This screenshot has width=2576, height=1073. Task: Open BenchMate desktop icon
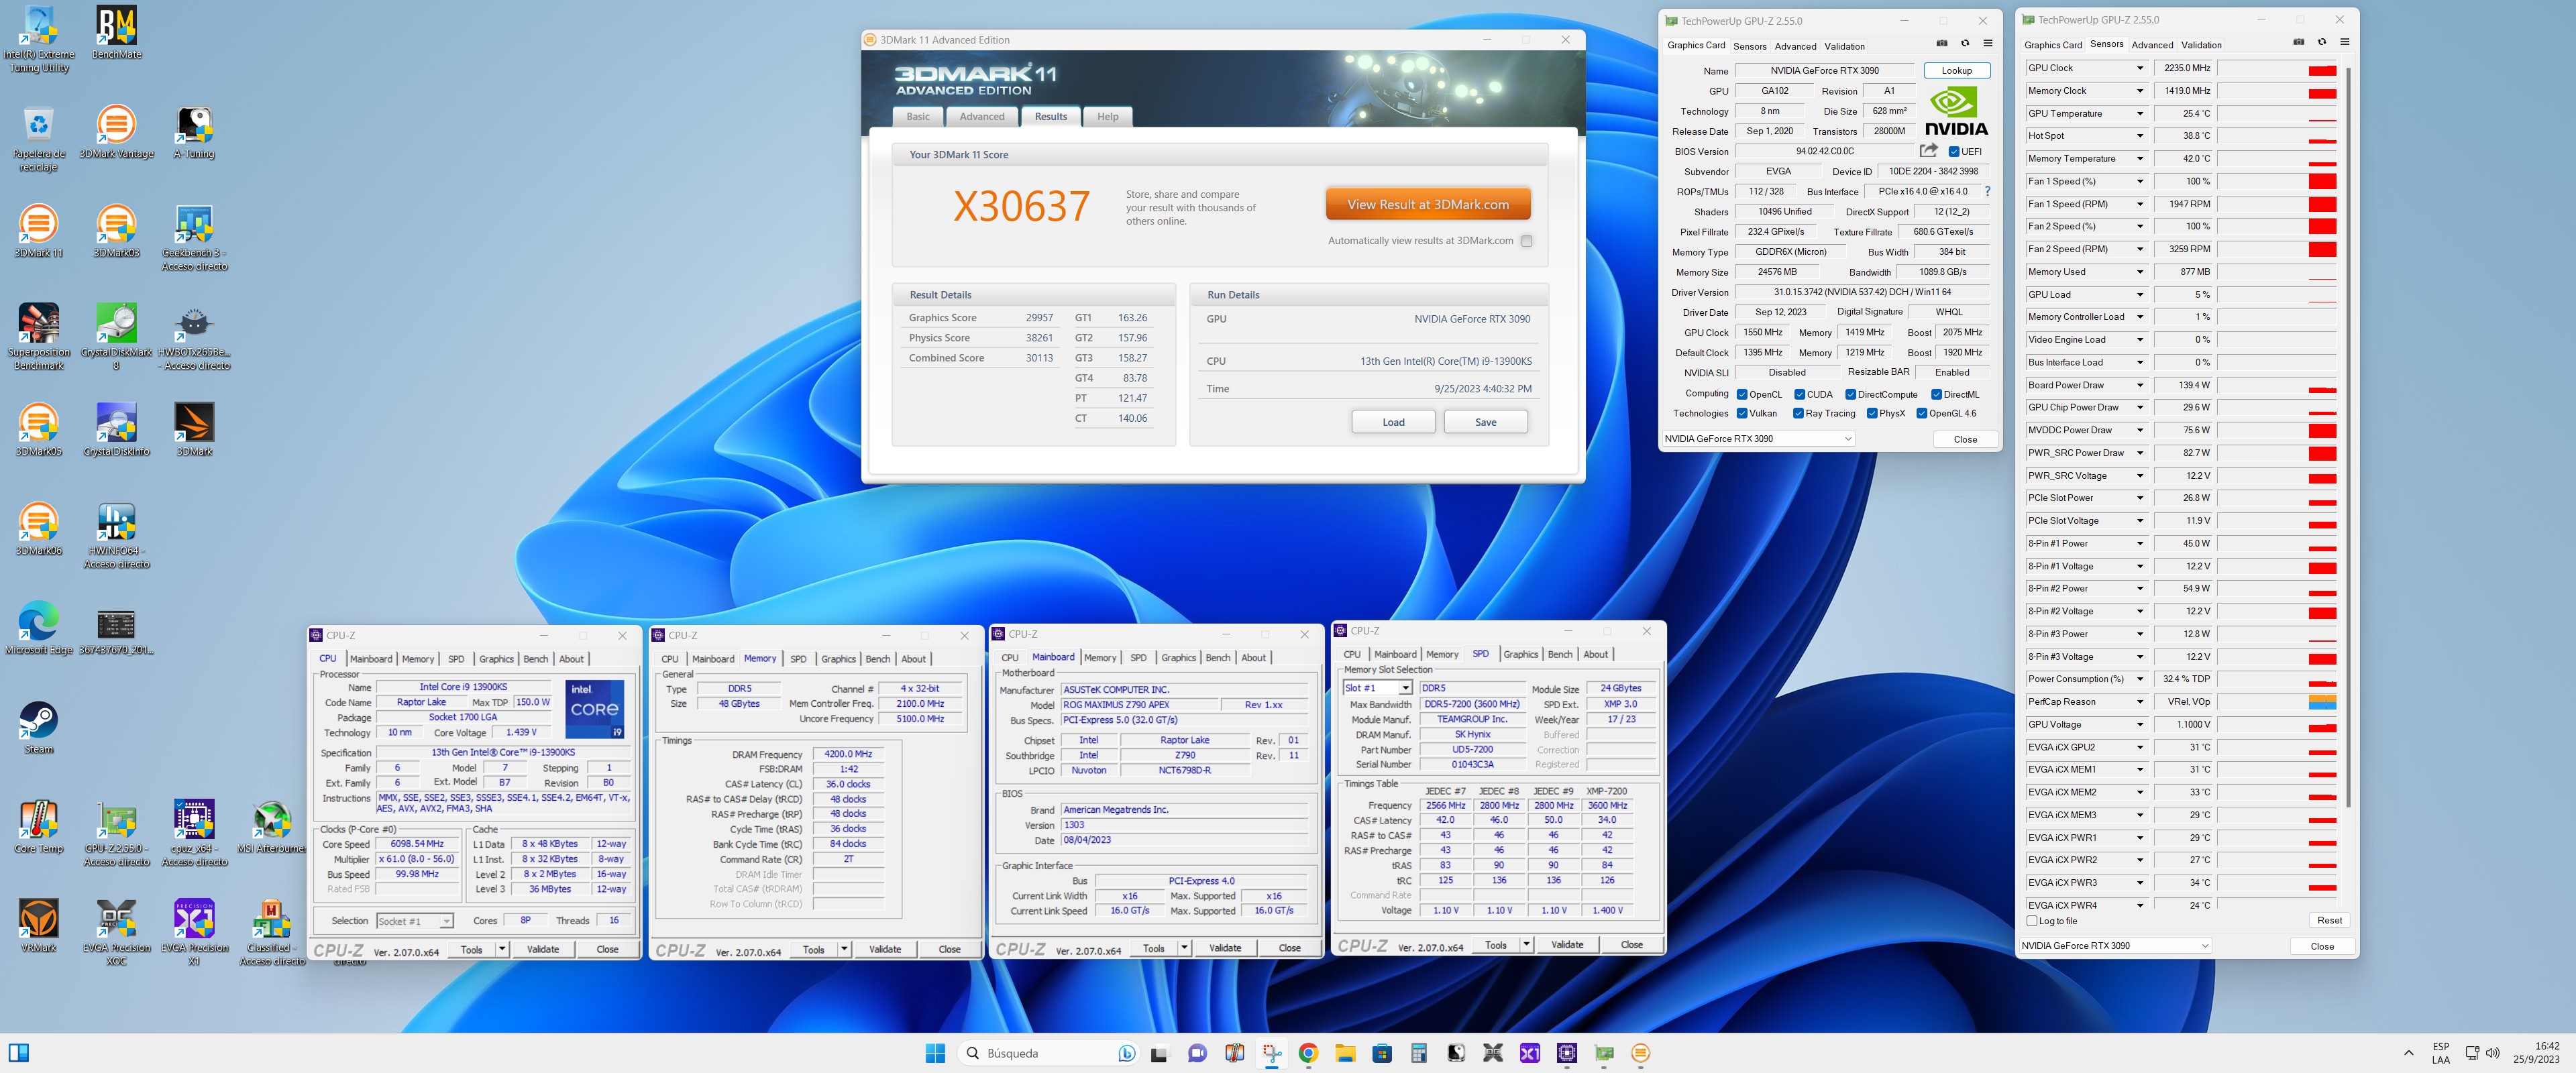click(x=116, y=33)
